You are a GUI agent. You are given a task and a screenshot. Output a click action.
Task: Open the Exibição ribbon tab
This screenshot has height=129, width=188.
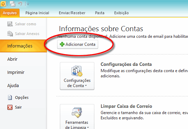pos(122,13)
